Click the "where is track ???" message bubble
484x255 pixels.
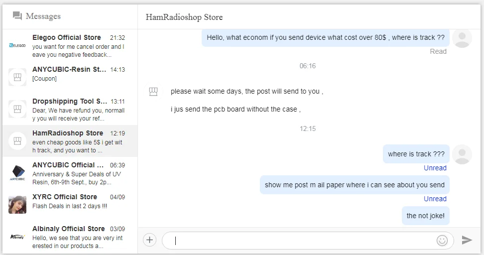pos(416,154)
